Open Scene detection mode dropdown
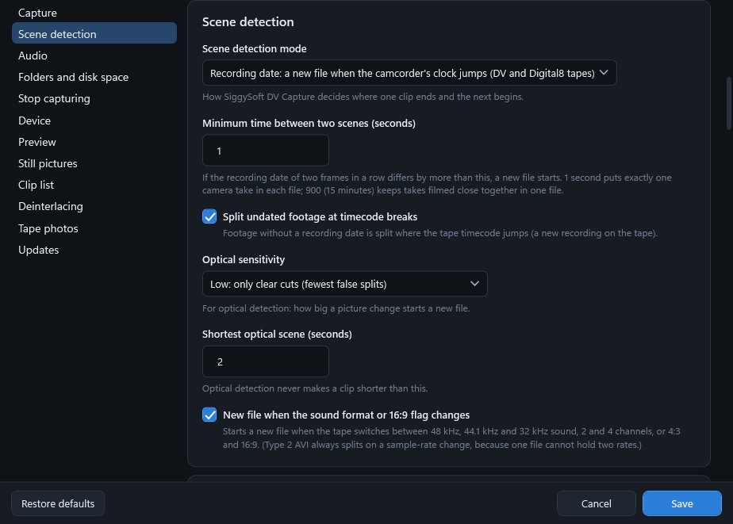Viewport: 733px width, 524px height. click(409, 73)
